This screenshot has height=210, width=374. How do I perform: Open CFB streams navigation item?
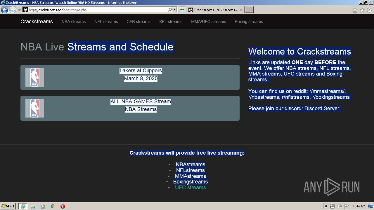click(x=138, y=22)
